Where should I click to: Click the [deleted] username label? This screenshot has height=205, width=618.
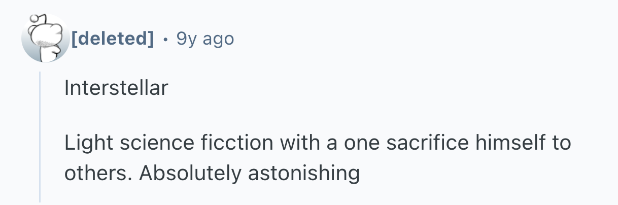[112, 38]
